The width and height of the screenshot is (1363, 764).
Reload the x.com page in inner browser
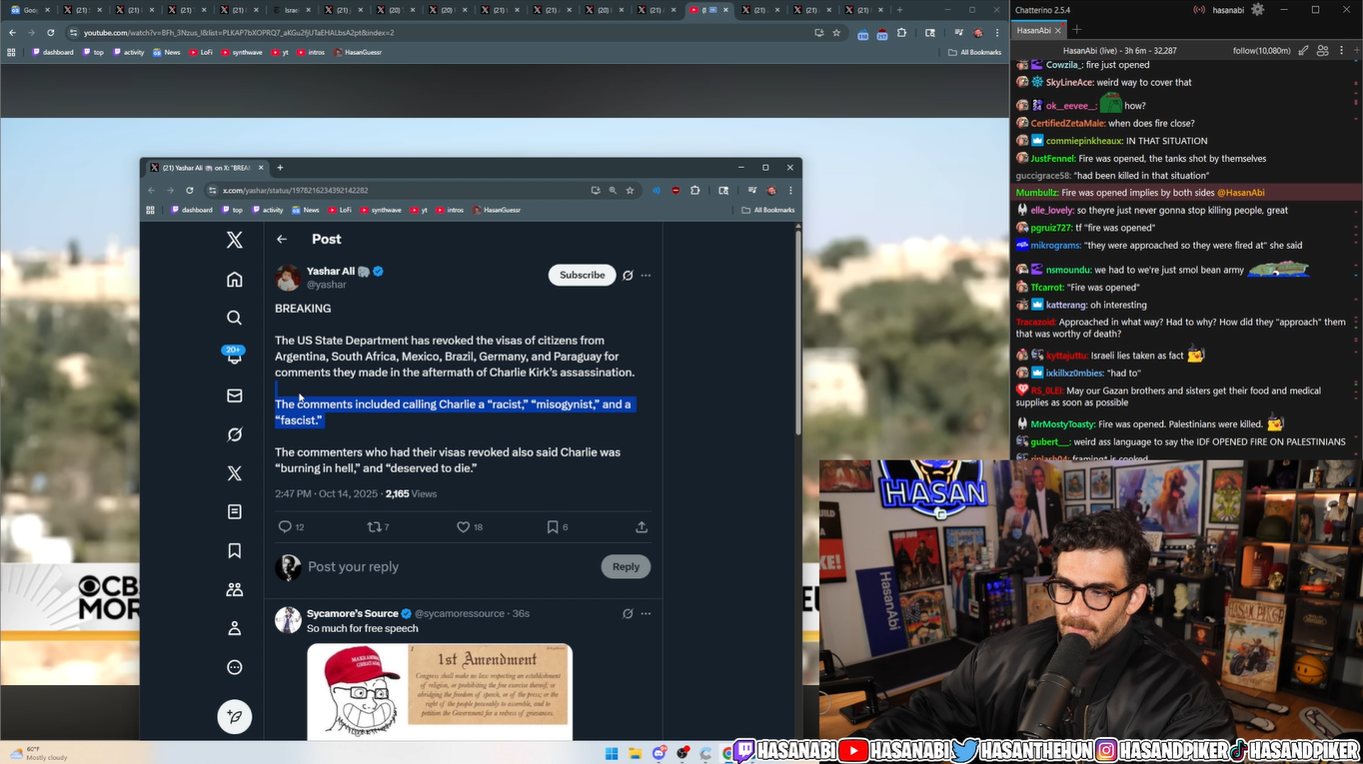(189, 190)
